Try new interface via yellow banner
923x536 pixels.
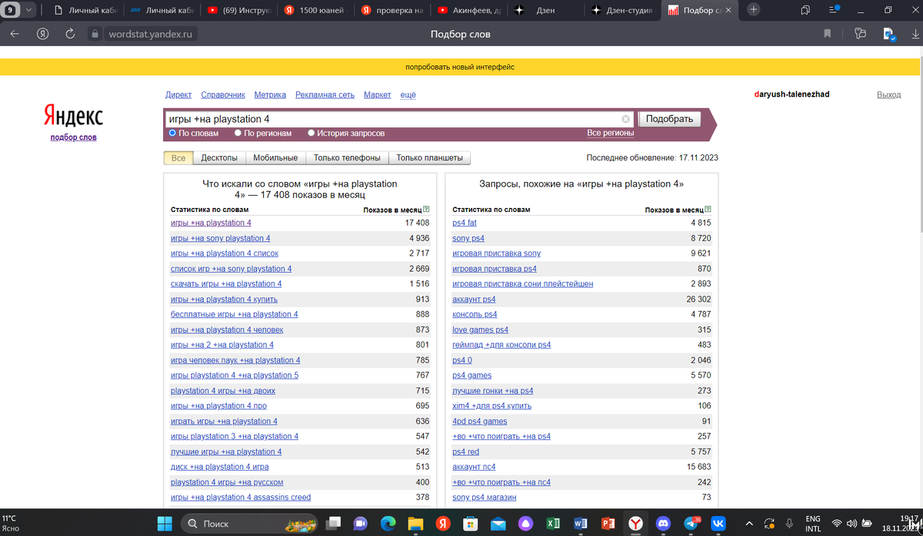click(x=460, y=67)
